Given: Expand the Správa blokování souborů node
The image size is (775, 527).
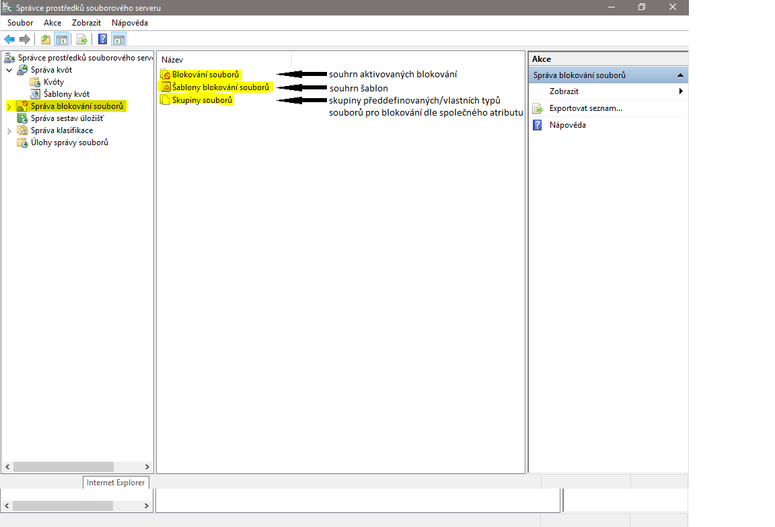Looking at the screenshot, I should point(9,106).
